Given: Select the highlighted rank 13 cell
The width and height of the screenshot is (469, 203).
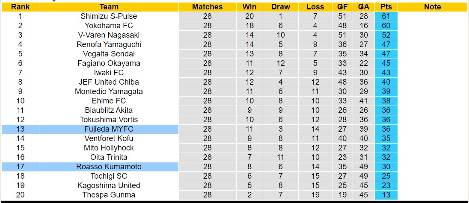Looking at the screenshot, I should pos(20,129).
